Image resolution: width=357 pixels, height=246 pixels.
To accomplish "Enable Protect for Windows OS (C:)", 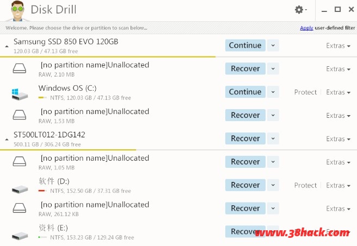I will click(x=305, y=92).
